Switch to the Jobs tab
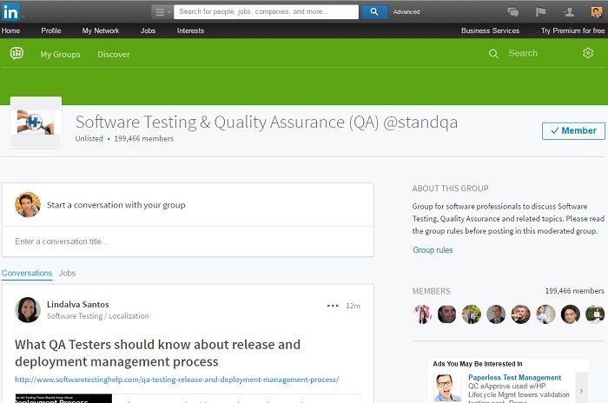 point(67,273)
